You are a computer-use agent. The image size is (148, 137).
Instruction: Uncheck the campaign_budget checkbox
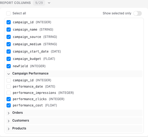click(9, 59)
